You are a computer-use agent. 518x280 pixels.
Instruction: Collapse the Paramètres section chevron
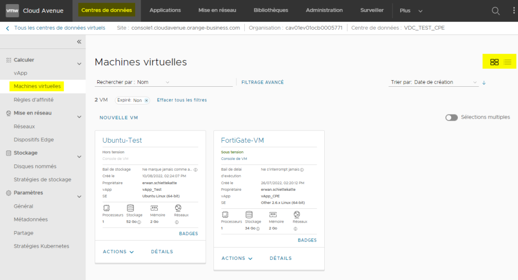pyautogui.click(x=79, y=196)
